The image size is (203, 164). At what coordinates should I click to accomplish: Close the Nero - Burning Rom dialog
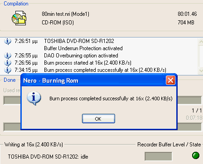(x=170, y=80)
